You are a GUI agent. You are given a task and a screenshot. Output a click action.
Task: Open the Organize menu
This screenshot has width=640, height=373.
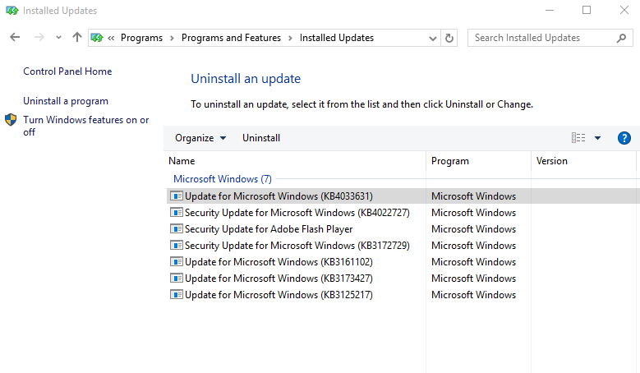pyautogui.click(x=200, y=138)
